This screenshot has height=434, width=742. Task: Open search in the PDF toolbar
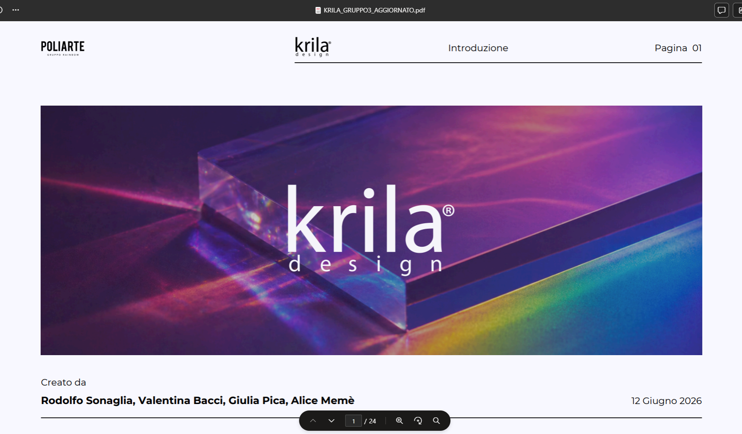[x=437, y=421]
